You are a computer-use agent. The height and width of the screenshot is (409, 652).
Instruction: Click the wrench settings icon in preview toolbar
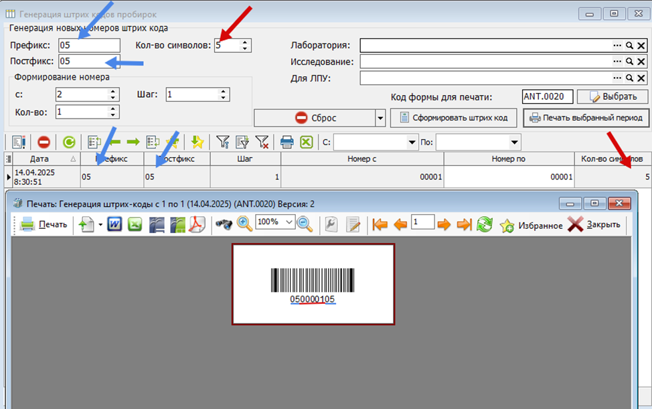[x=331, y=224]
